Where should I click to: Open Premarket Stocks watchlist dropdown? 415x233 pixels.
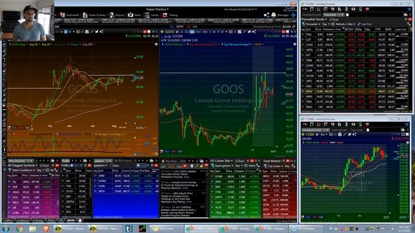314,19
